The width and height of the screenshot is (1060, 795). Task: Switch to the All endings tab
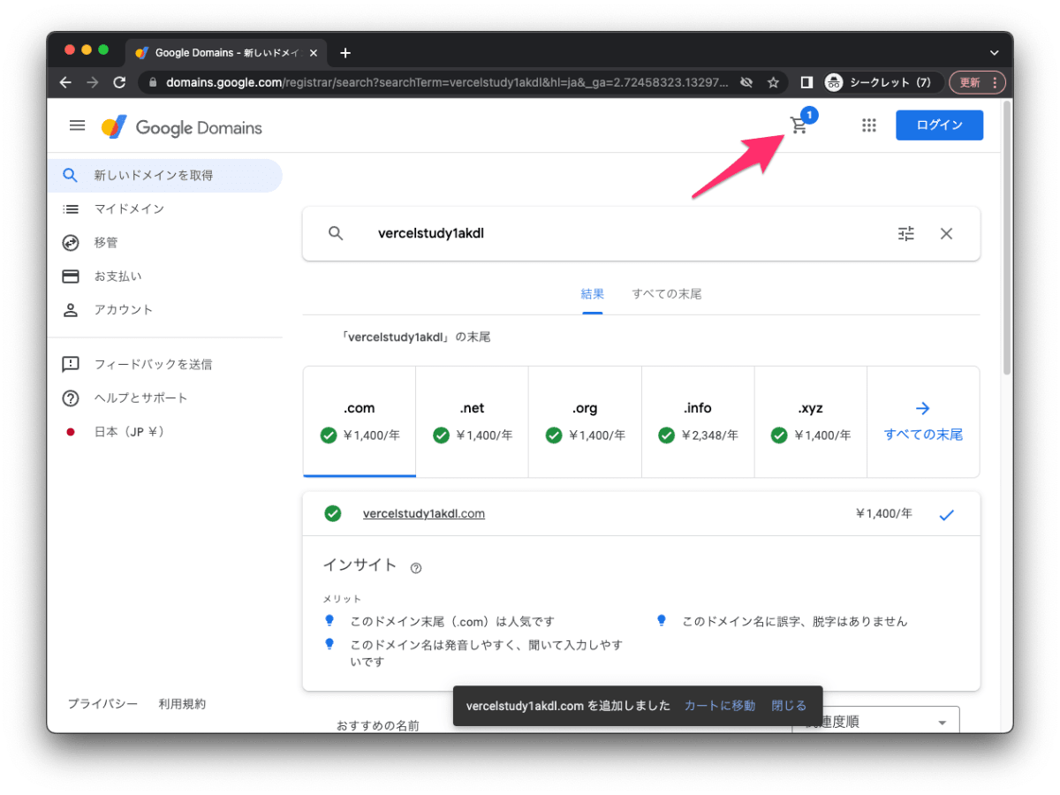[x=666, y=294]
